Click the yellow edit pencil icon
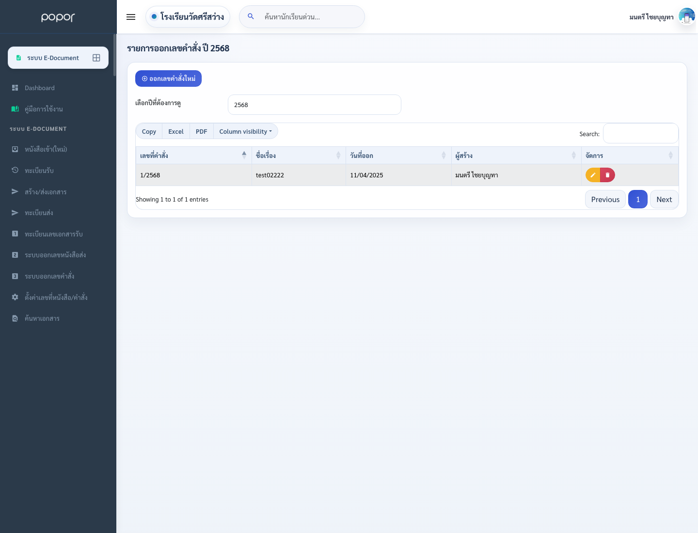Image resolution: width=698 pixels, height=533 pixels. [x=593, y=175]
